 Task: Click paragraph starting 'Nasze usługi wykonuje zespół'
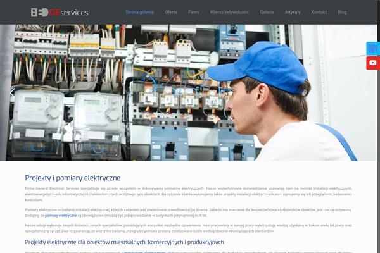pos(188,228)
